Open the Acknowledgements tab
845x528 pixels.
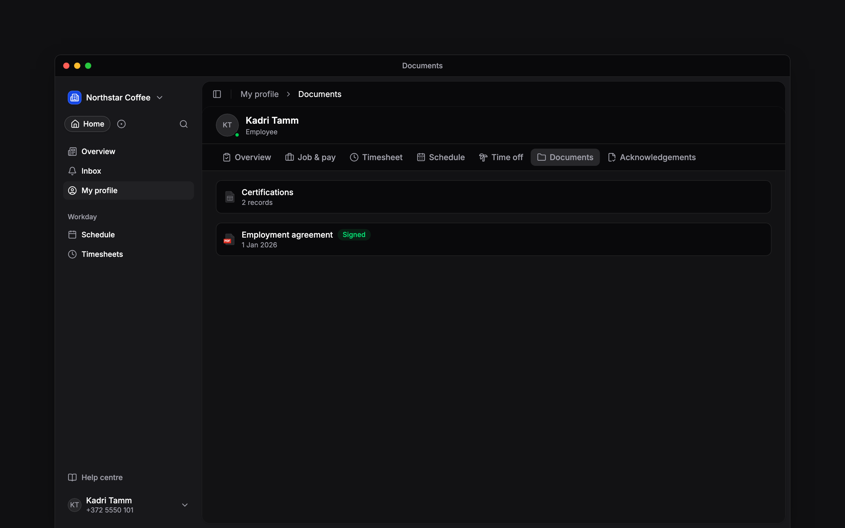652,158
